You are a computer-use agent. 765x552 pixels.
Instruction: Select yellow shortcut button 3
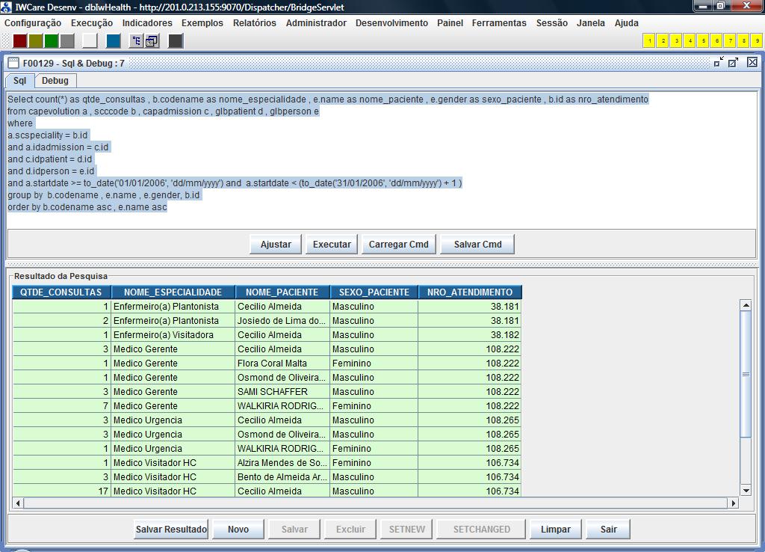click(x=676, y=41)
